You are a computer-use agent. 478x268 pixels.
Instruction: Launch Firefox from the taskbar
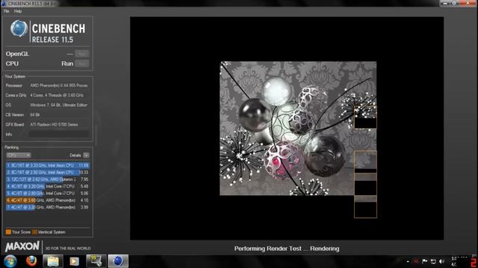tap(31, 261)
